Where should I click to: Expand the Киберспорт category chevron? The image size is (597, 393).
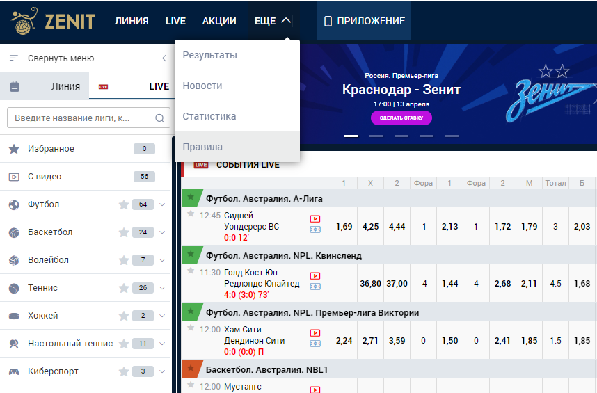point(162,371)
